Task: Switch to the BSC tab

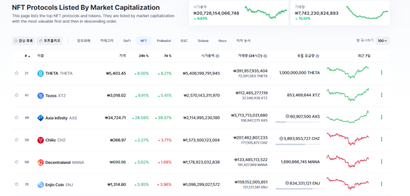Action: [184, 41]
